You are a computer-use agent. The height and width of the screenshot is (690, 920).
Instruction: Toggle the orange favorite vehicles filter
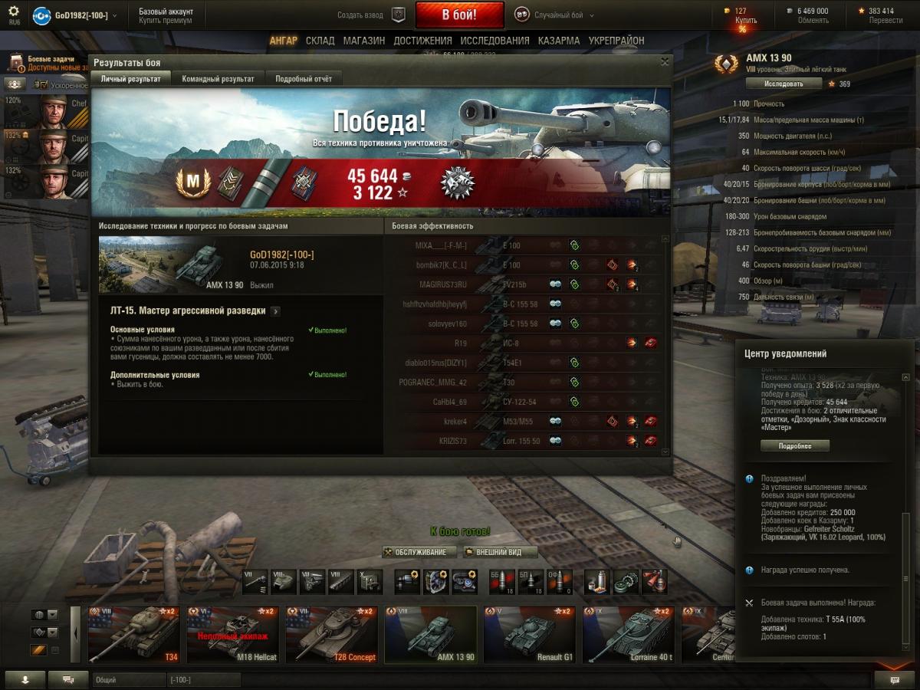[38, 650]
